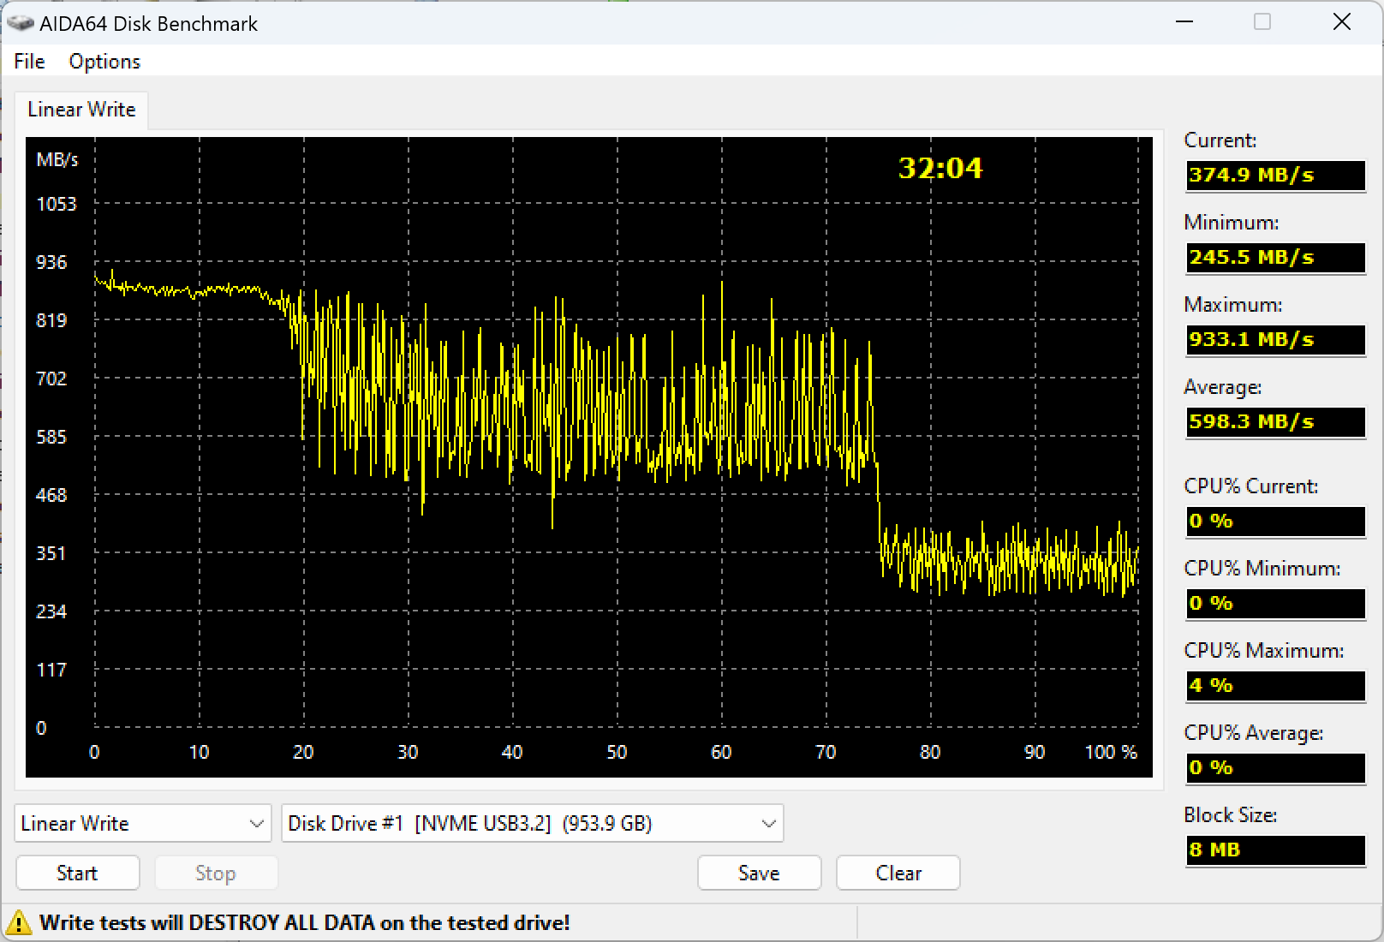Click the Clear button
This screenshot has height=942, width=1384.
coord(898,873)
